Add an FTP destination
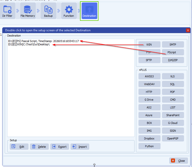Image resolution: width=192 pixels, height=167 pixels. [149, 52]
